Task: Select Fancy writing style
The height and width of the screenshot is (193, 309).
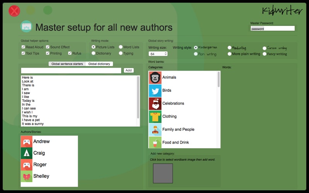Action: pos(265,54)
